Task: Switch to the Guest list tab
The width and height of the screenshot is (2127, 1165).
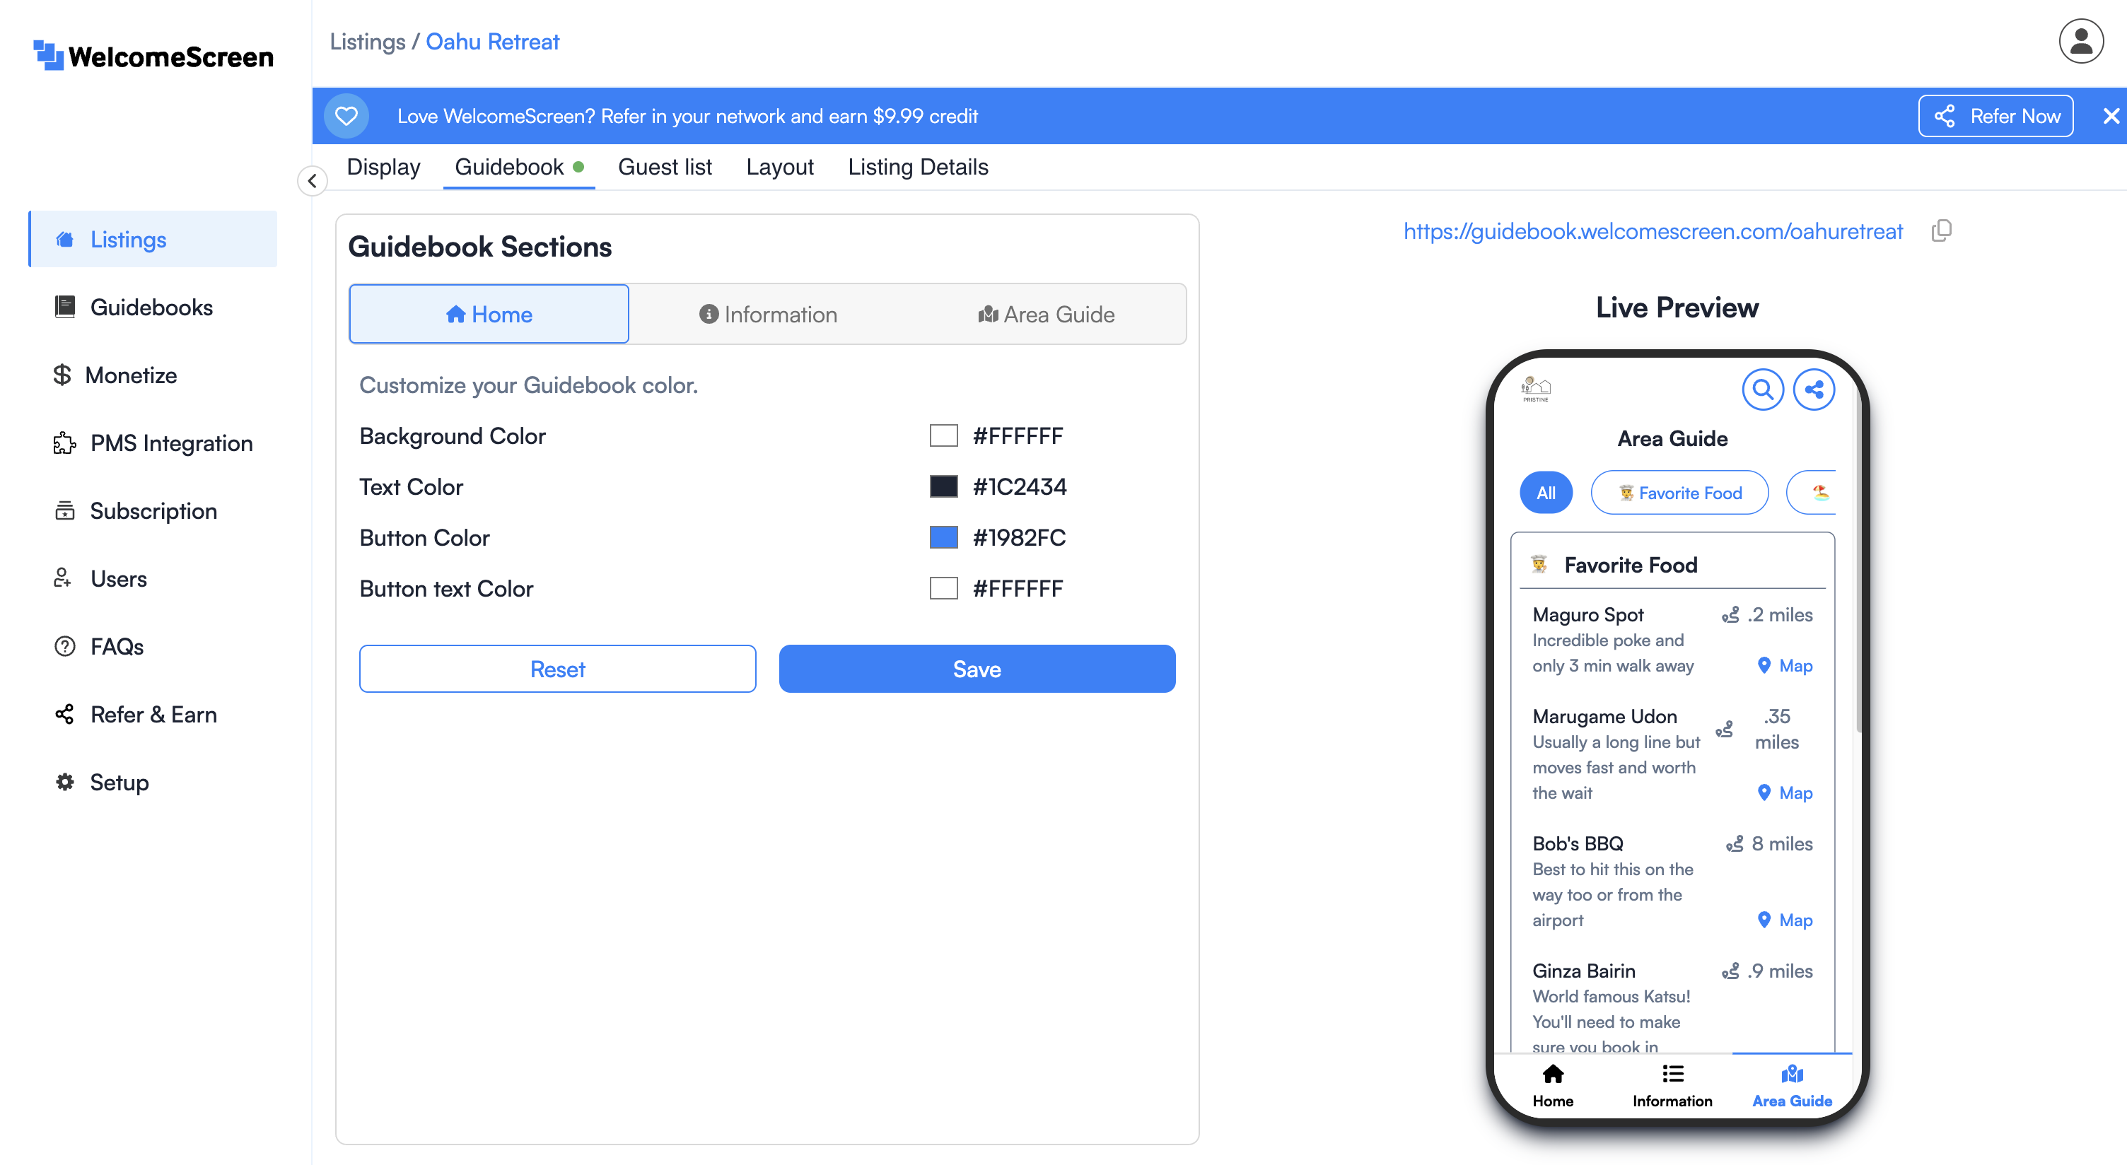Action: point(665,167)
